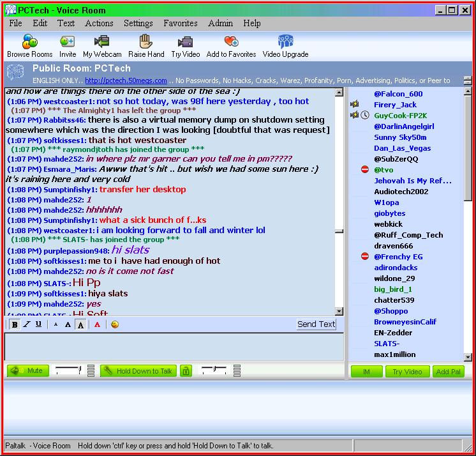Click the Raise Hand icon
Viewport: 476px width, 456px height.
(145, 41)
